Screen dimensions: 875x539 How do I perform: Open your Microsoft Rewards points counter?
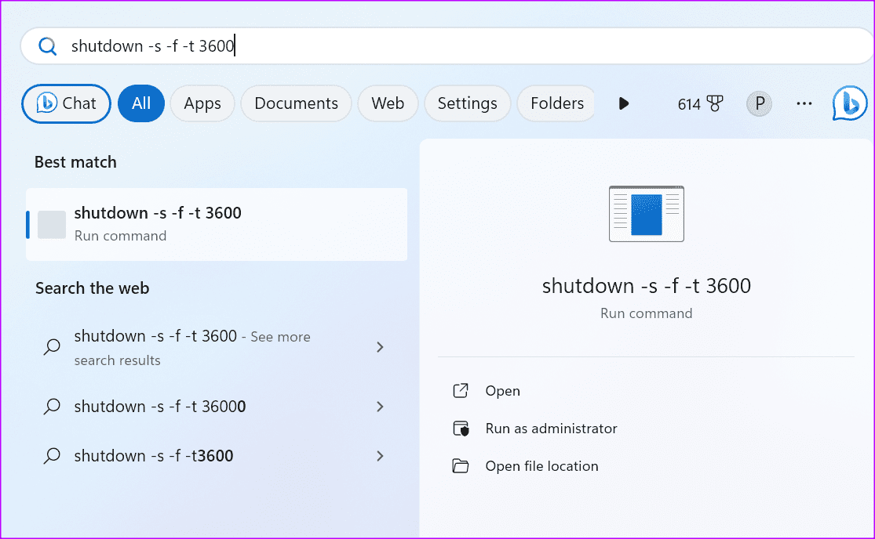pyautogui.click(x=698, y=103)
